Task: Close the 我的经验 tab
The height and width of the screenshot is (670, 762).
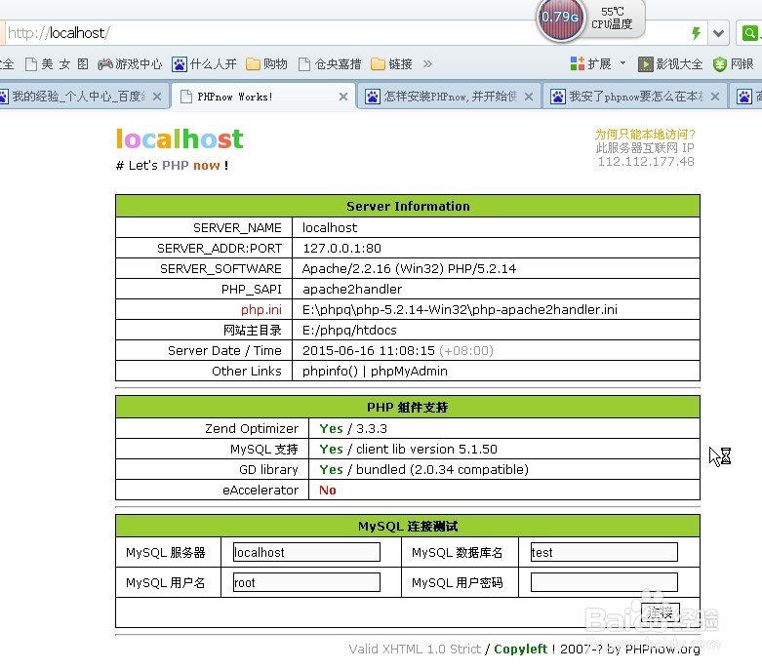Action: [156, 97]
